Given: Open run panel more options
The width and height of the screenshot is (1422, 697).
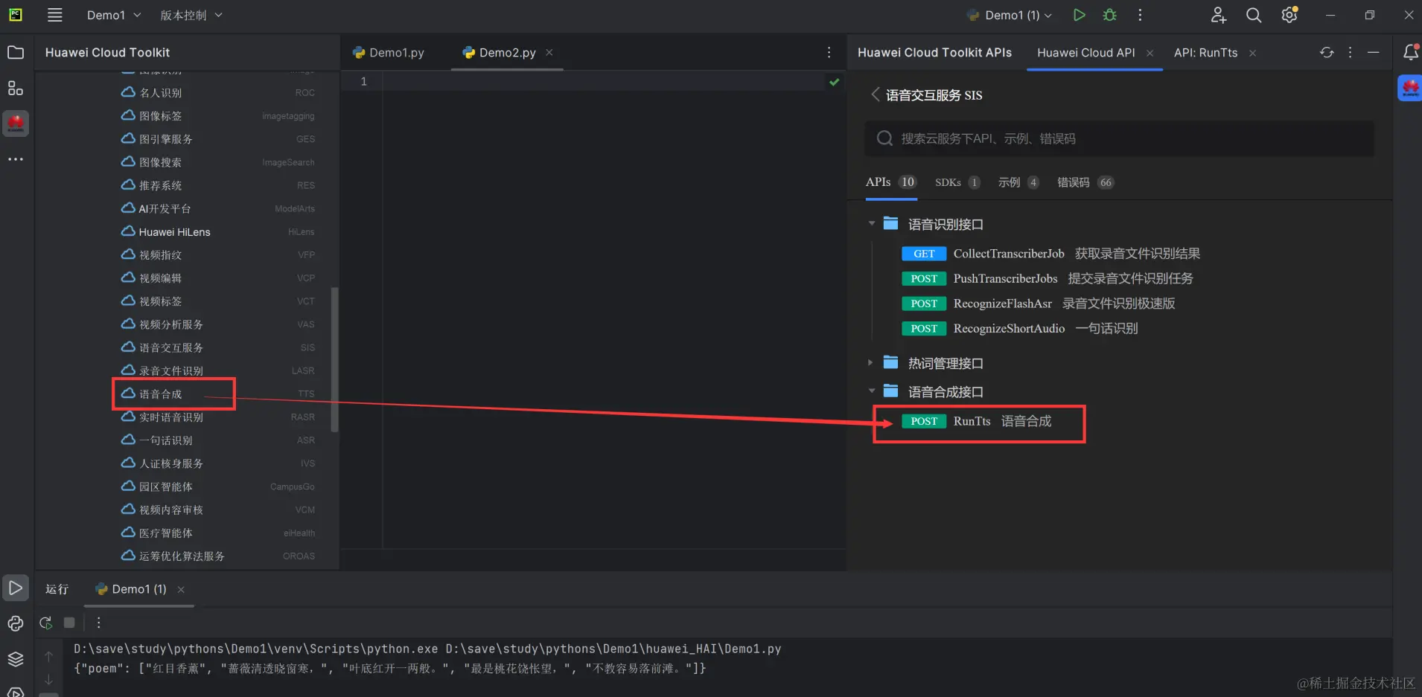Looking at the screenshot, I should [98, 623].
